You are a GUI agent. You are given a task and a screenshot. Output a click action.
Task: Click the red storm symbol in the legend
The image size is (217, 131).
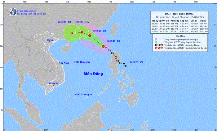pos(155,49)
